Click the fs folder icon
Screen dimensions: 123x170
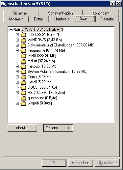[23, 35]
